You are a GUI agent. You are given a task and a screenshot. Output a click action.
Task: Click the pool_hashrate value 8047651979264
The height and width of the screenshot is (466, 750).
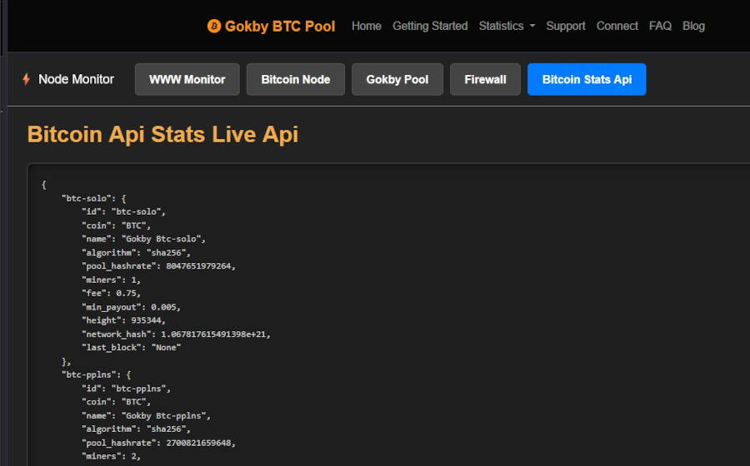(198, 266)
